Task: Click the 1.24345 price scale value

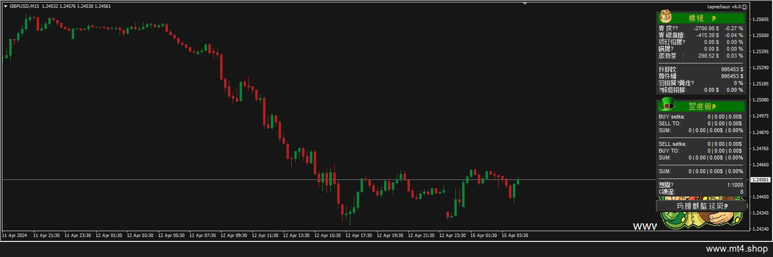Action: point(760,213)
